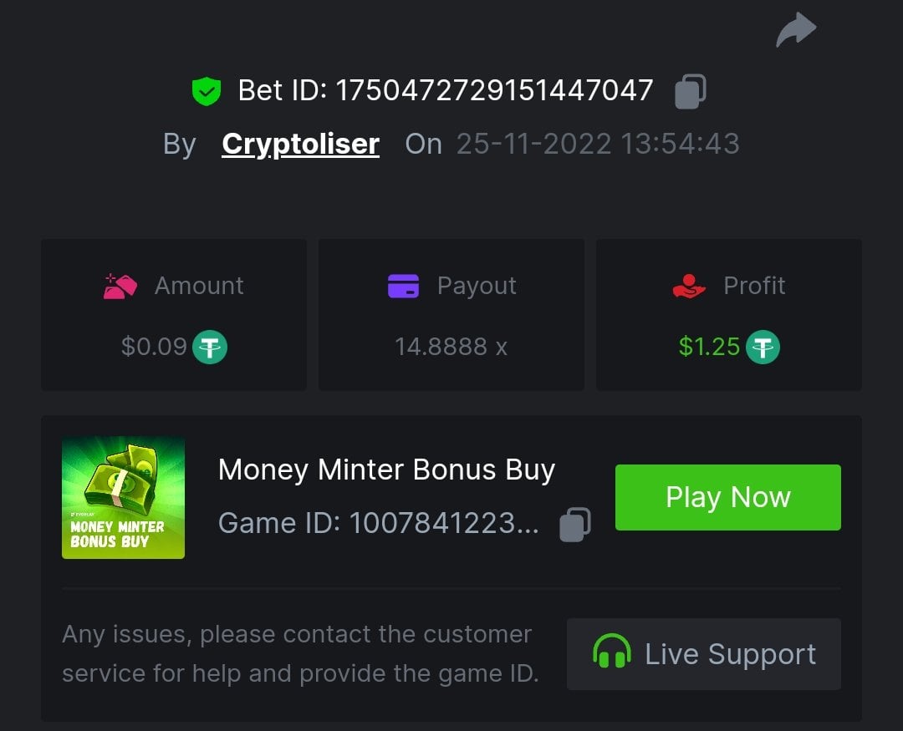Click the Tether coin beside $0.09

click(210, 347)
